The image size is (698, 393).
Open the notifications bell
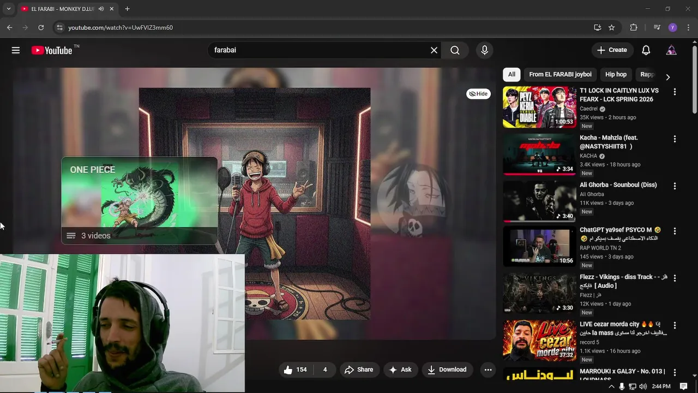coord(646,50)
